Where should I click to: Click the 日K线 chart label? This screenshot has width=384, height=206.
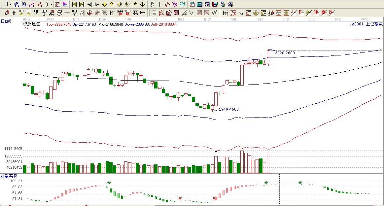tap(6, 21)
